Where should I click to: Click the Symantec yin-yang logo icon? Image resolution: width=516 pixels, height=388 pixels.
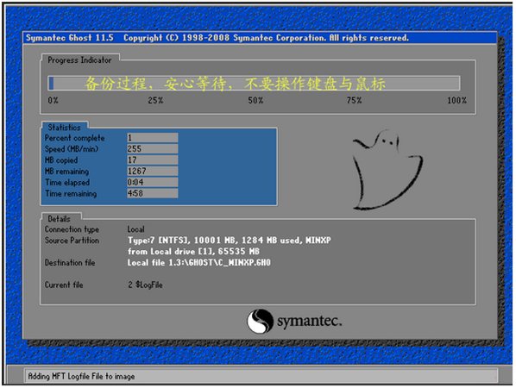(260, 321)
